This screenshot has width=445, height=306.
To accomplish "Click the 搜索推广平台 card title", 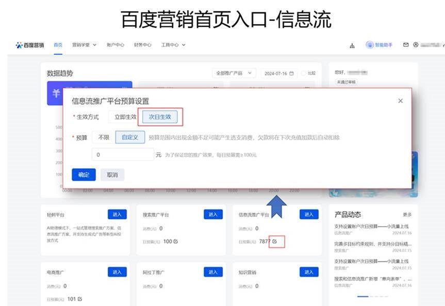I will (x=156, y=215).
